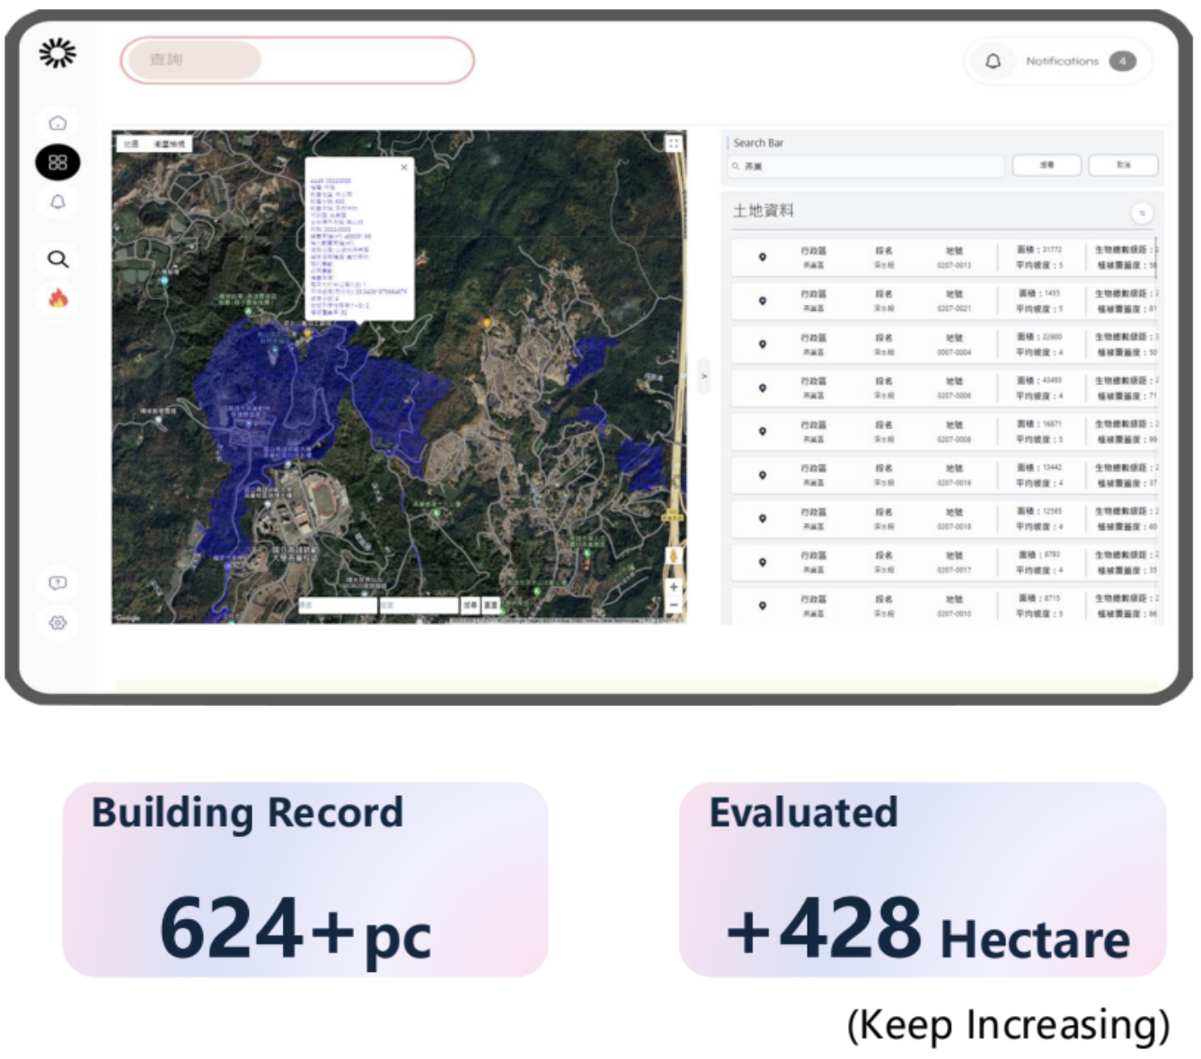Viewport: 1201px width, 1059px height.
Task: Click the pin icon for area 1455 row
Action: 763,301
